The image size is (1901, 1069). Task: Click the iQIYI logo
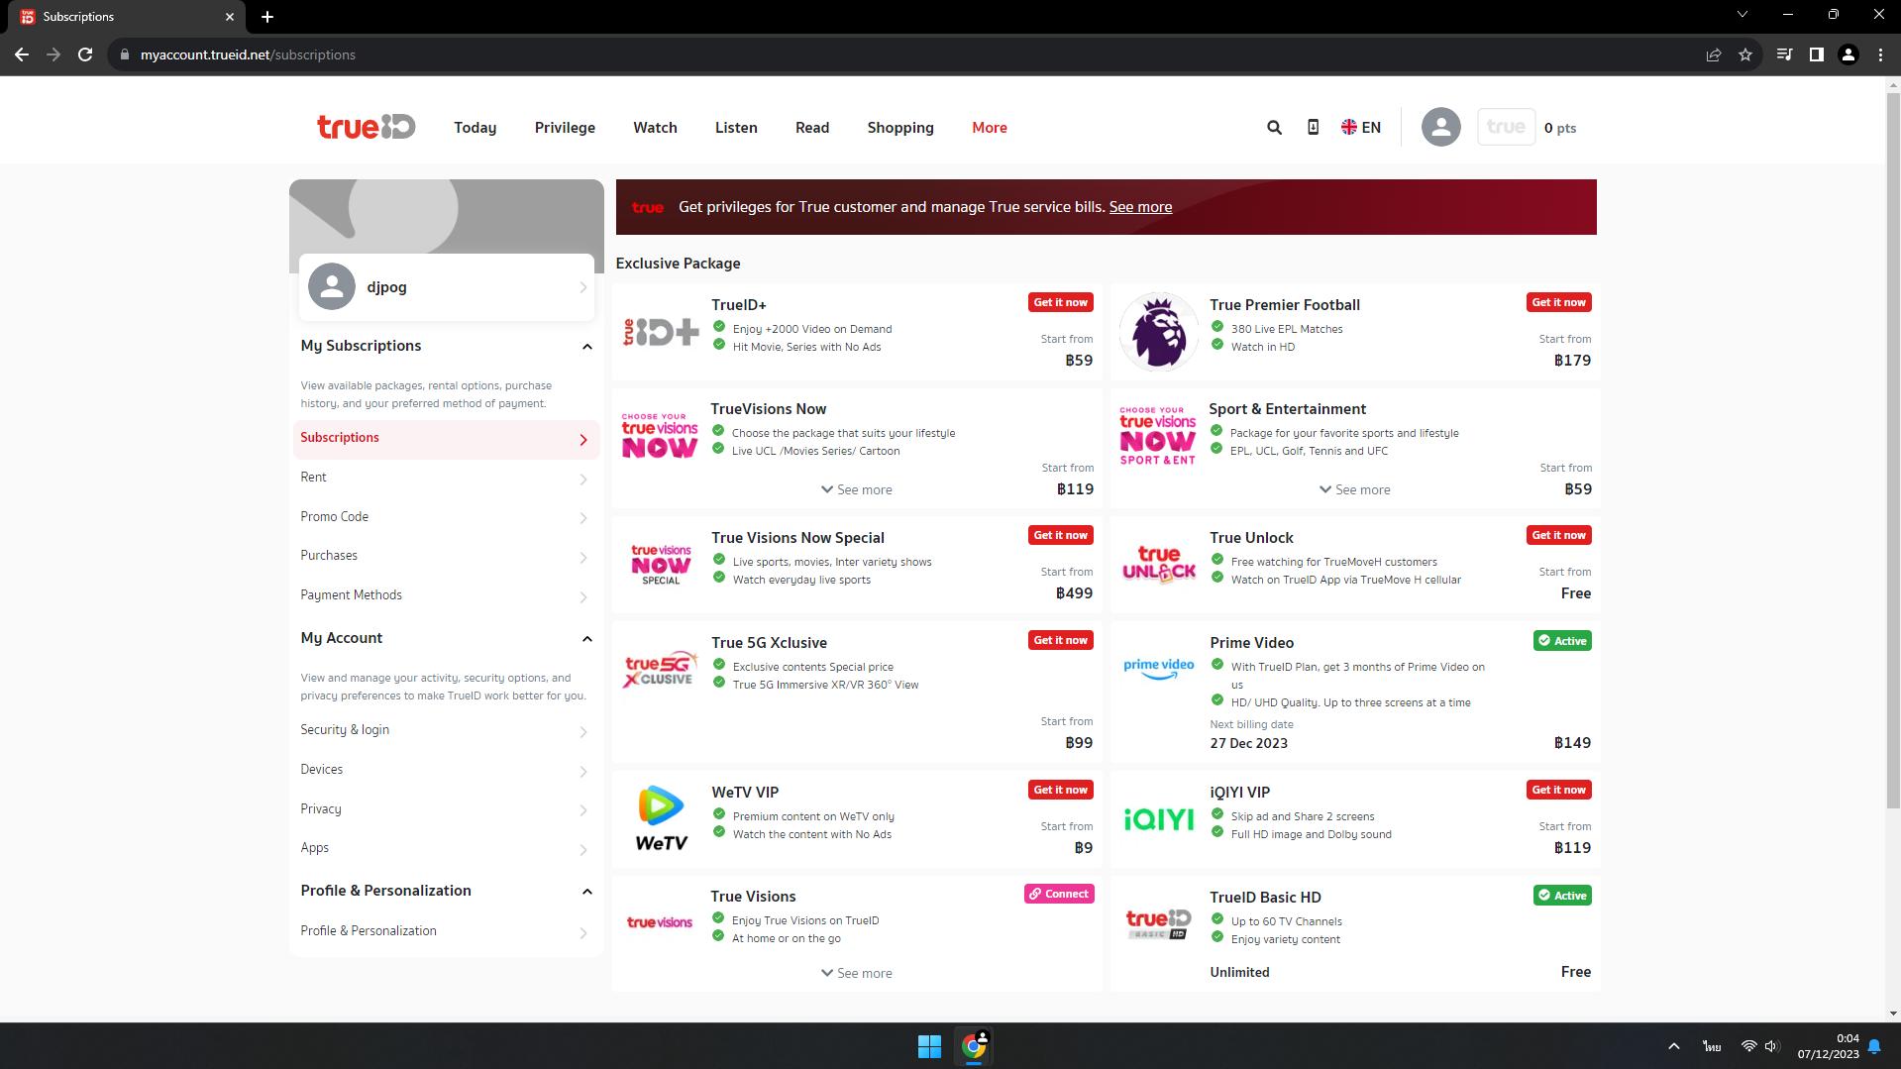point(1158,819)
